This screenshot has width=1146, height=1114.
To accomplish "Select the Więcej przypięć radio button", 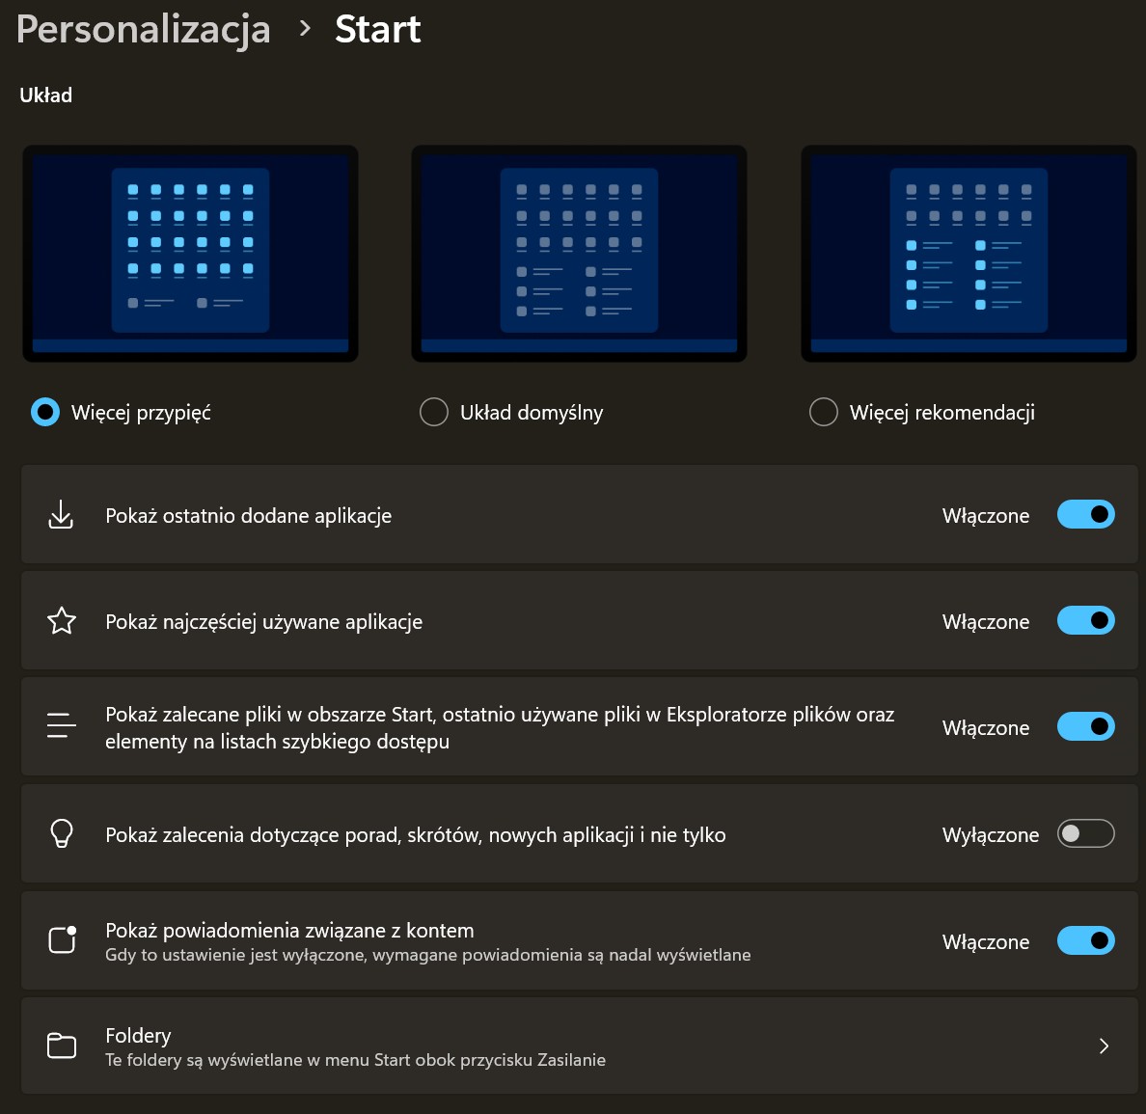I will [x=45, y=413].
